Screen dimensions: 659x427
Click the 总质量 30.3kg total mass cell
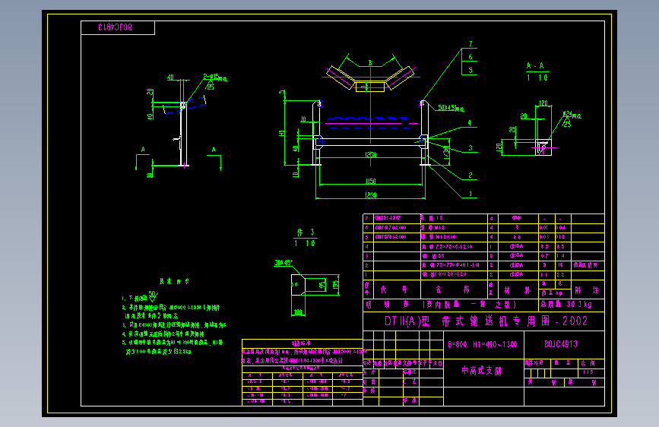coord(566,304)
